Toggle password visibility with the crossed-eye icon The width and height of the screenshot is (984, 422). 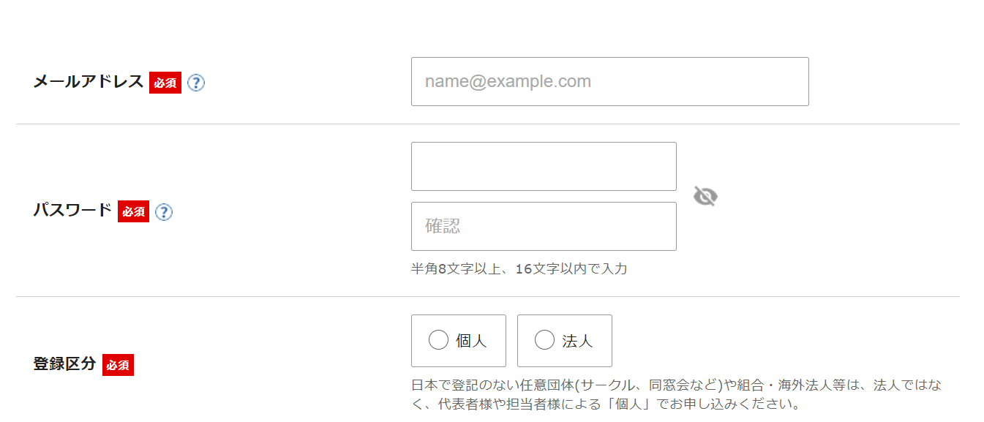(705, 196)
